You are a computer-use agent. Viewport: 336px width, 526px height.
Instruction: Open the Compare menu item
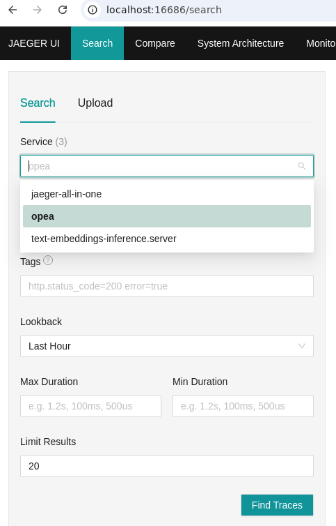point(155,43)
